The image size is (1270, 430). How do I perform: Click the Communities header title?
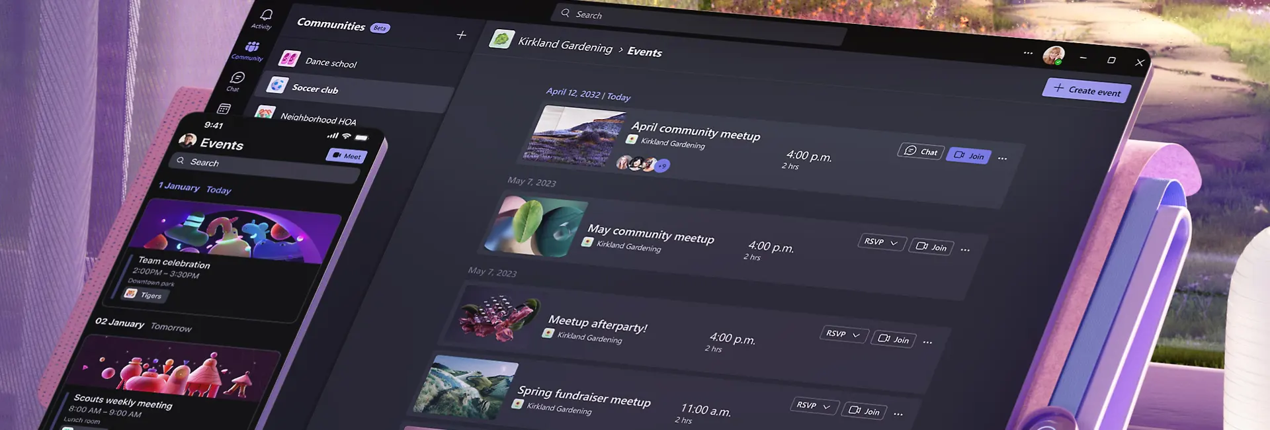coord(331,24)
